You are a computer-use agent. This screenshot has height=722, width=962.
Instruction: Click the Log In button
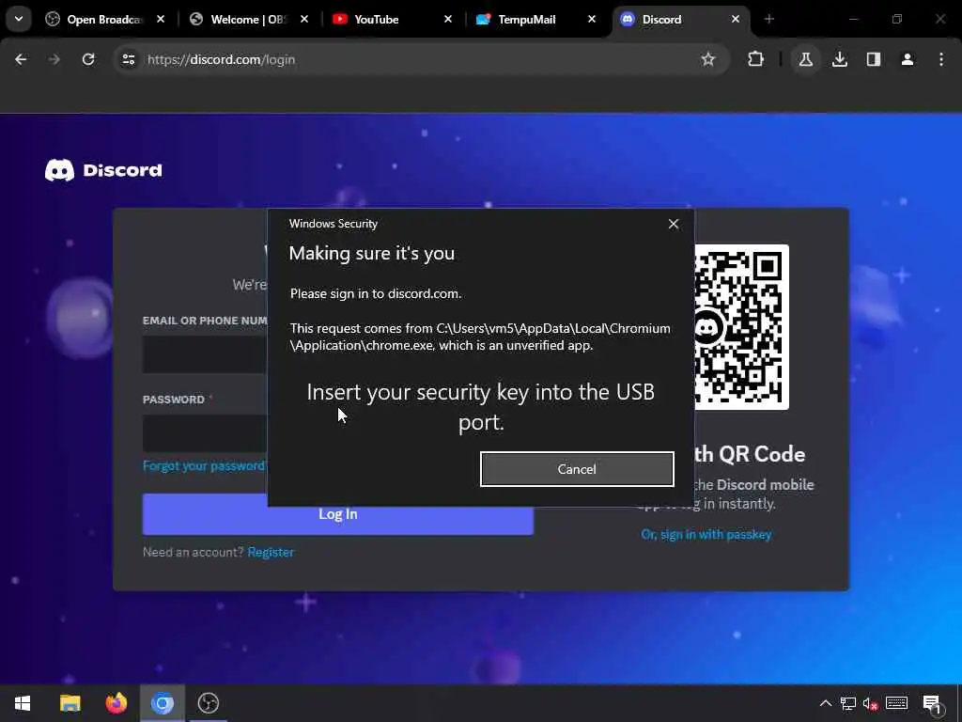[x=338, y=514]
